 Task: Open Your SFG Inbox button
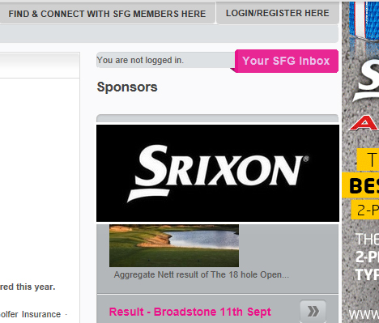[287, 61]
